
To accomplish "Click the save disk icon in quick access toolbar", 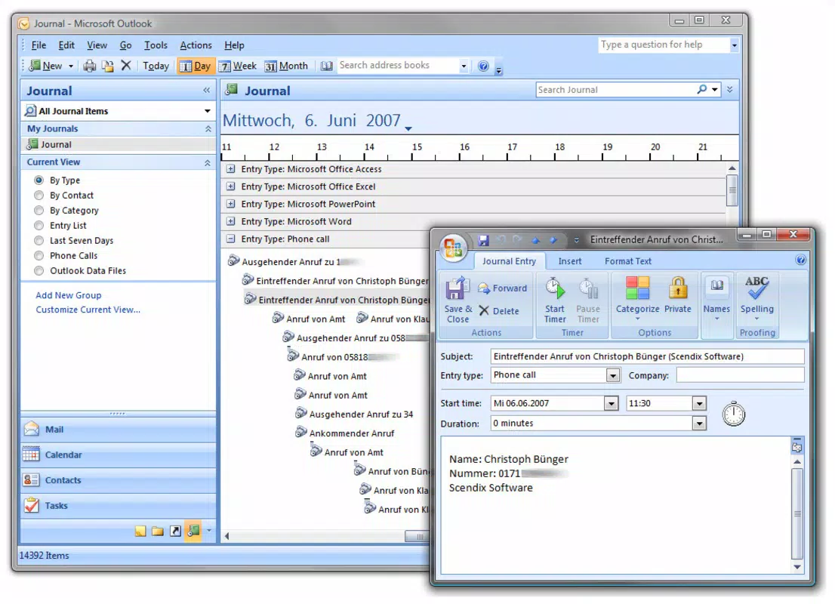I will (483, 240).
